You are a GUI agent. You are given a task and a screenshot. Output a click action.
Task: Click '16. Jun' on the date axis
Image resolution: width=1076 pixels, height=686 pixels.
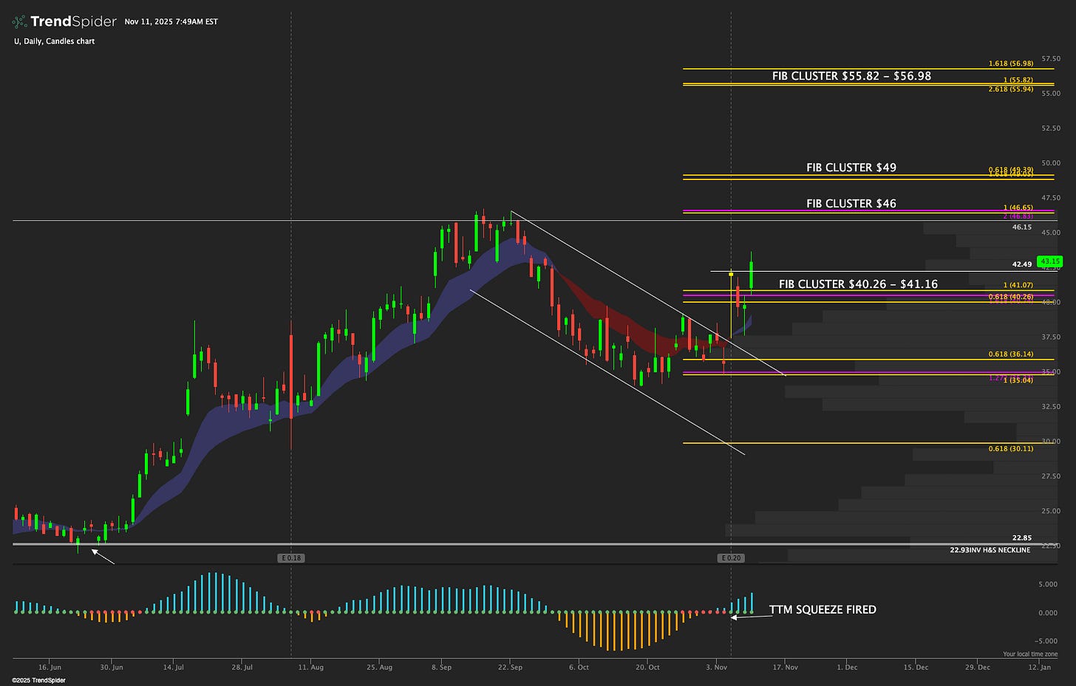pos(49,668)
